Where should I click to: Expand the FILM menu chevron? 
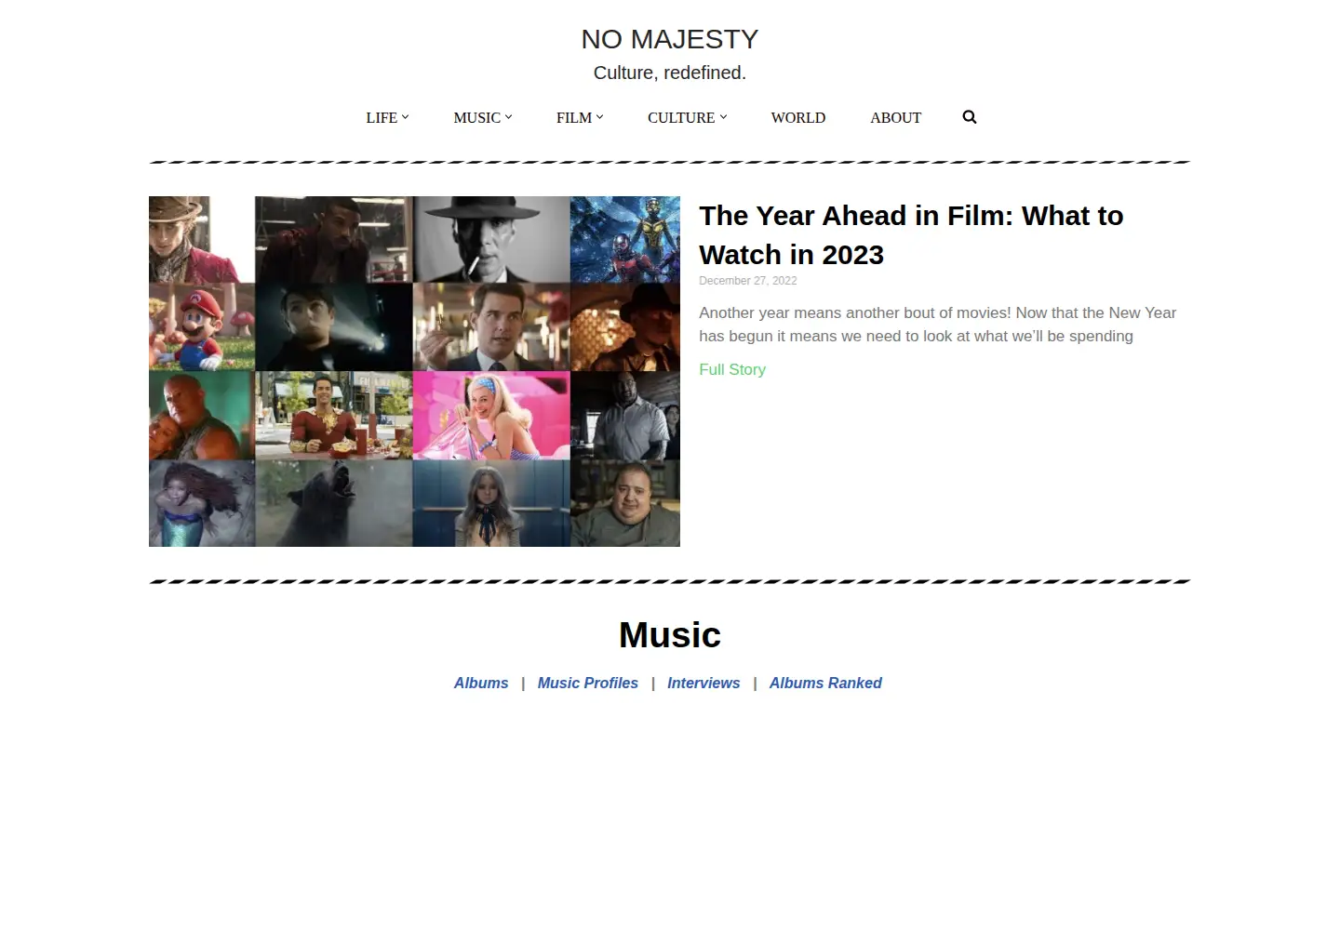(599, 117)
